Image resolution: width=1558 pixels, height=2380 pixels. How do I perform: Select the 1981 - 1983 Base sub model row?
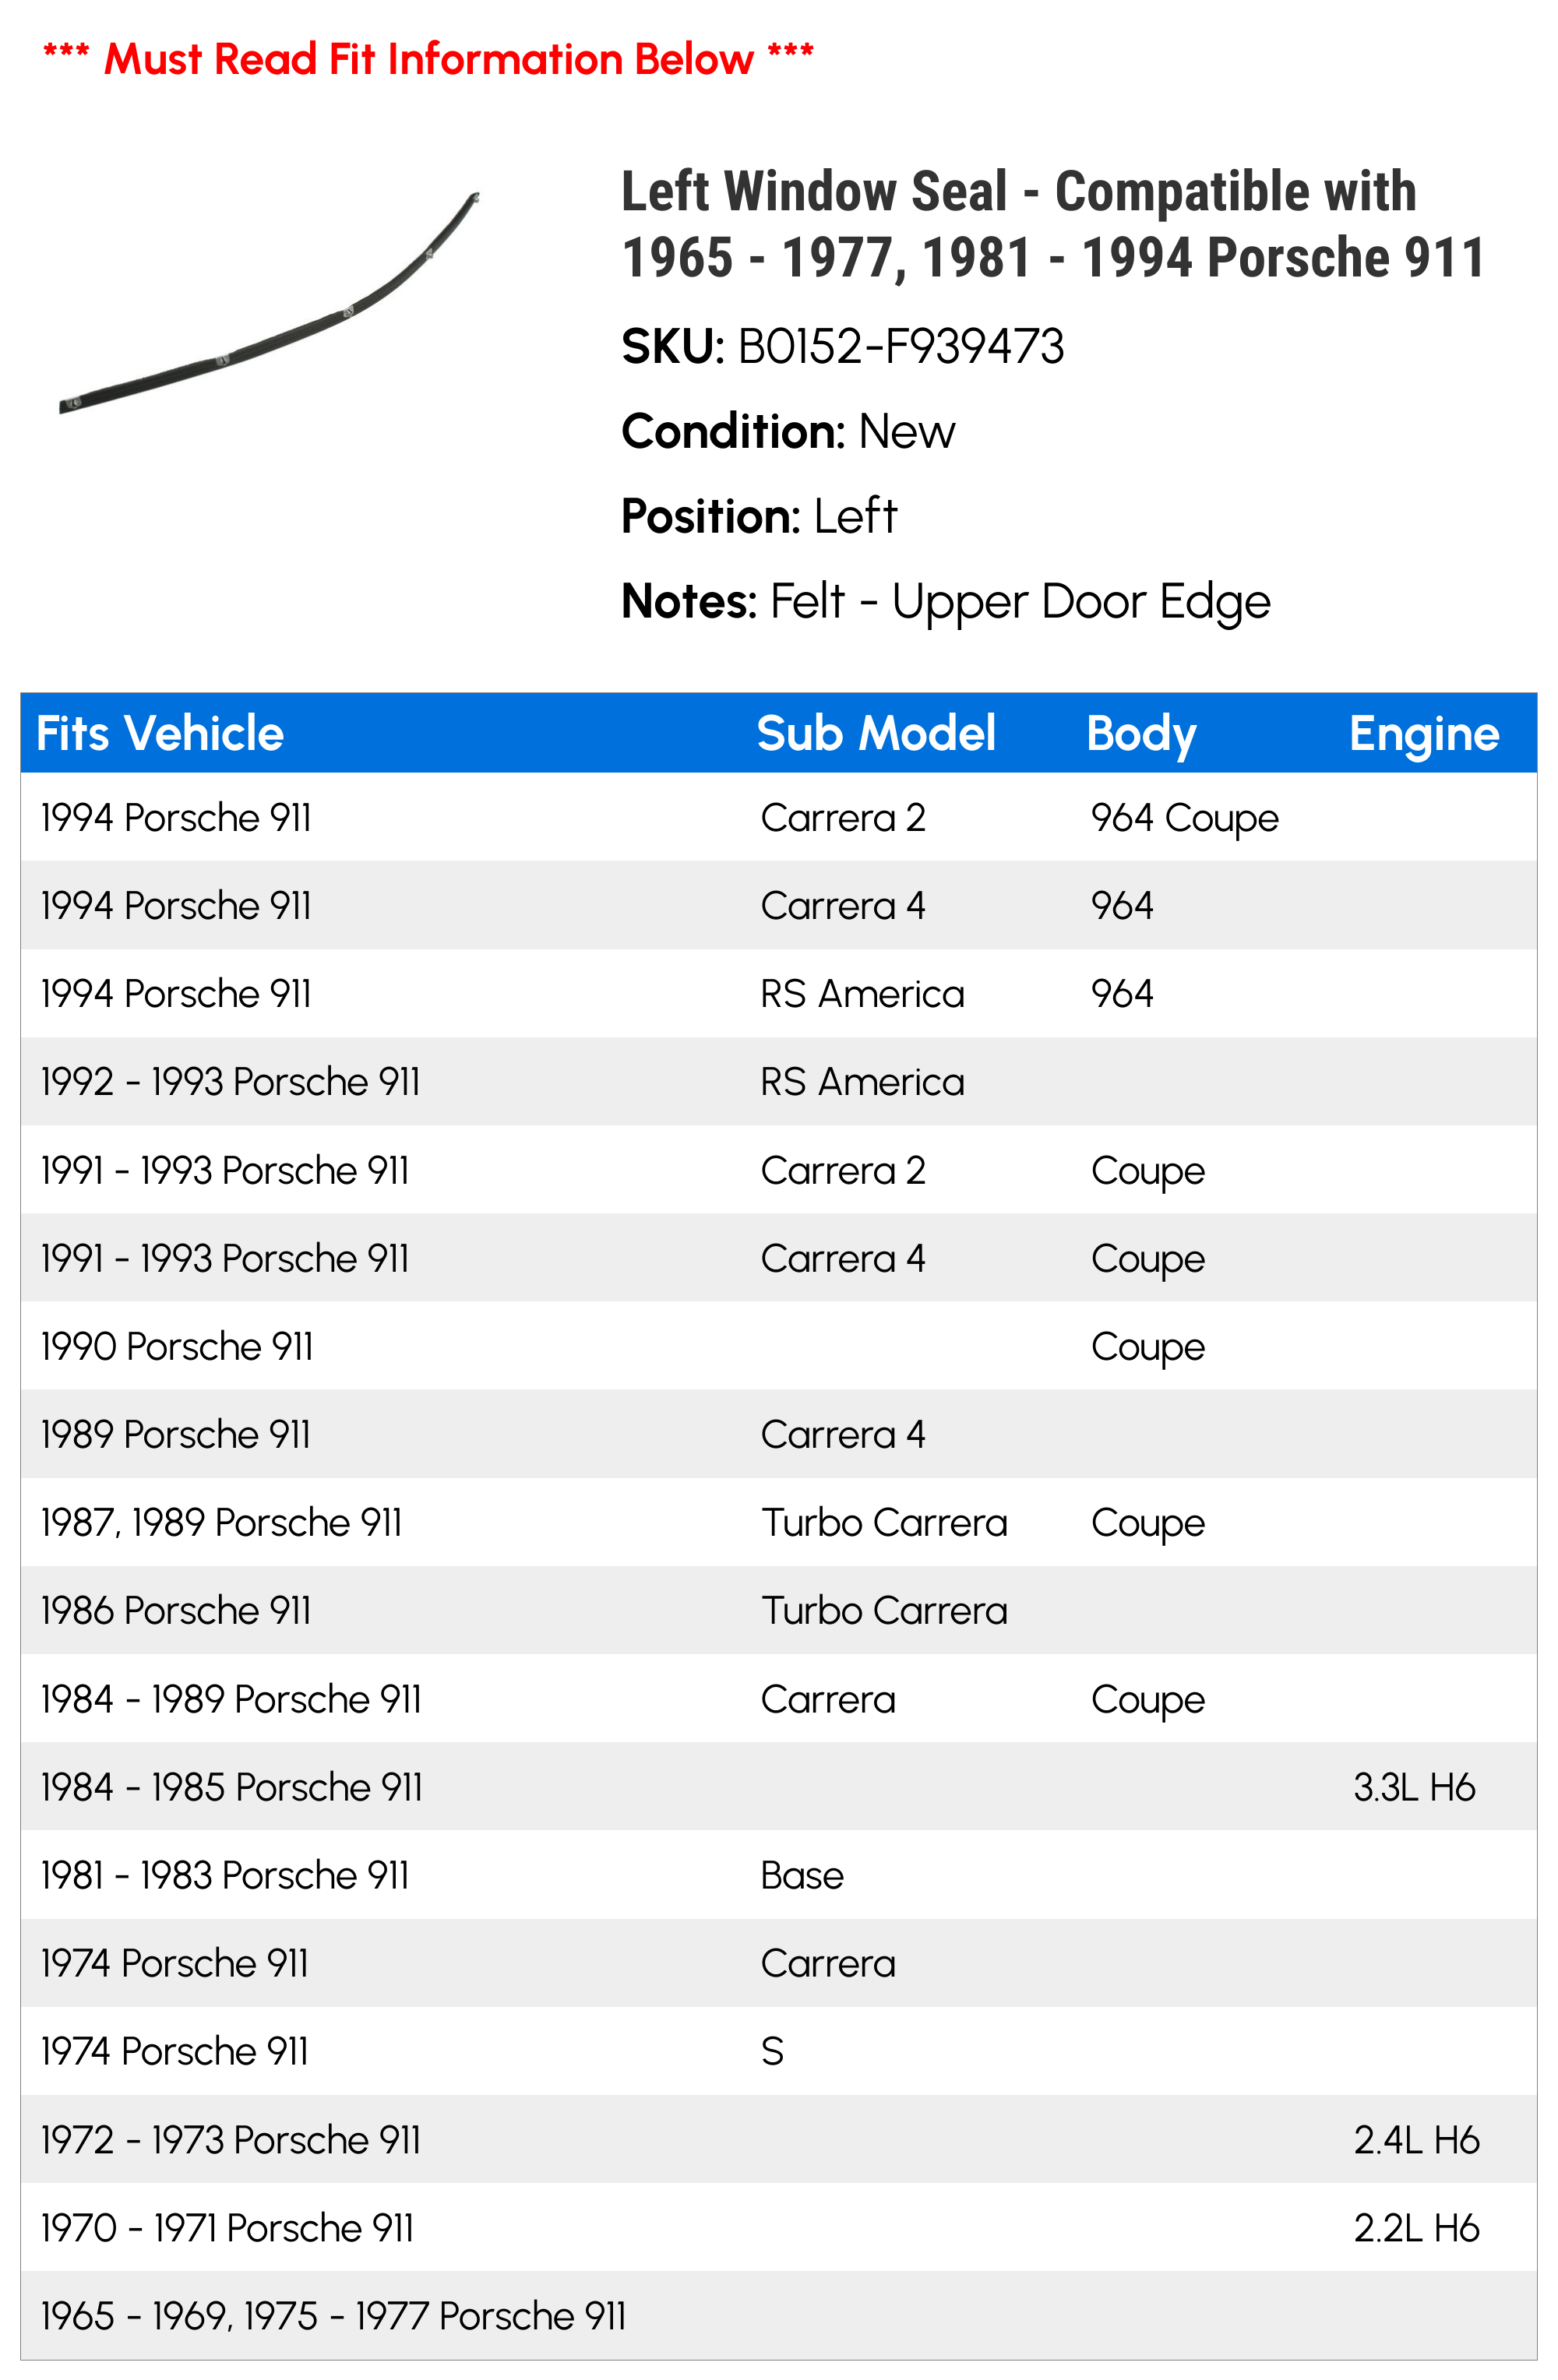tap(779, 1875)
